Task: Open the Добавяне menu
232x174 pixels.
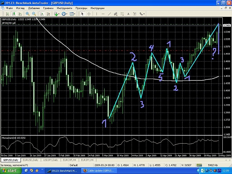Action: click(x=34, y=8)
